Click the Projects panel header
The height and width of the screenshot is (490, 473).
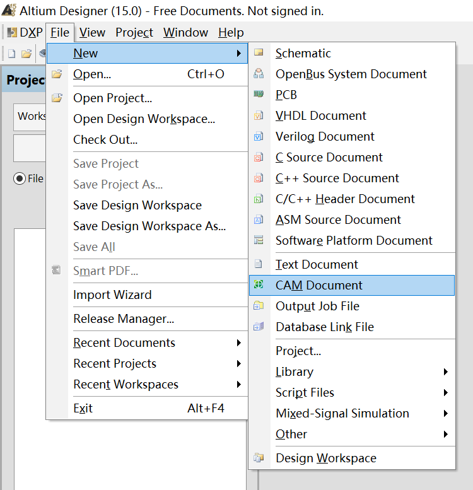click(24, 79)
